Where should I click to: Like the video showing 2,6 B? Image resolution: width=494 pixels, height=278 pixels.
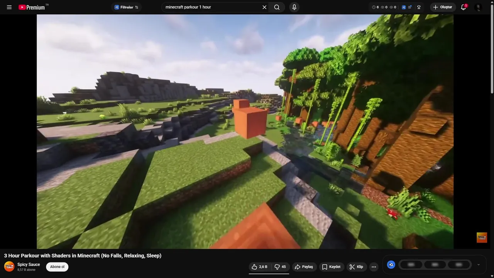coord(259,267)
